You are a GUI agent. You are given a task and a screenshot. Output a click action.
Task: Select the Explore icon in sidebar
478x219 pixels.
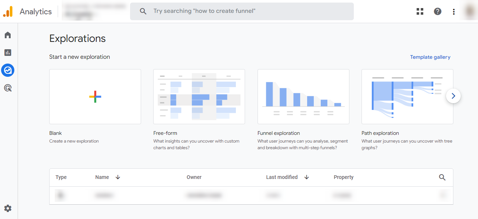click(8, 70)
